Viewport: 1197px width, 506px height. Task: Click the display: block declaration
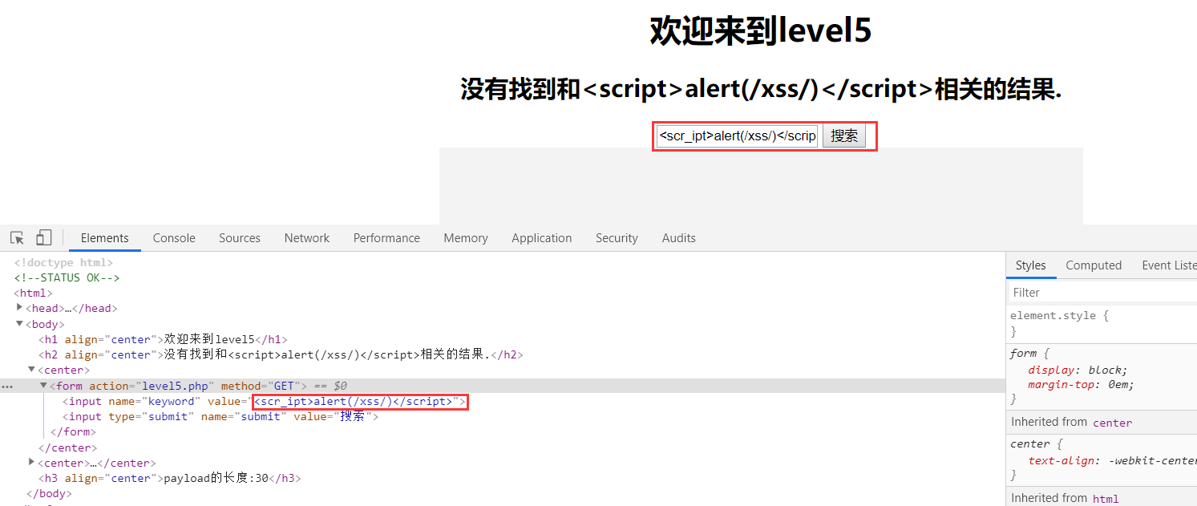[1078, 370]
